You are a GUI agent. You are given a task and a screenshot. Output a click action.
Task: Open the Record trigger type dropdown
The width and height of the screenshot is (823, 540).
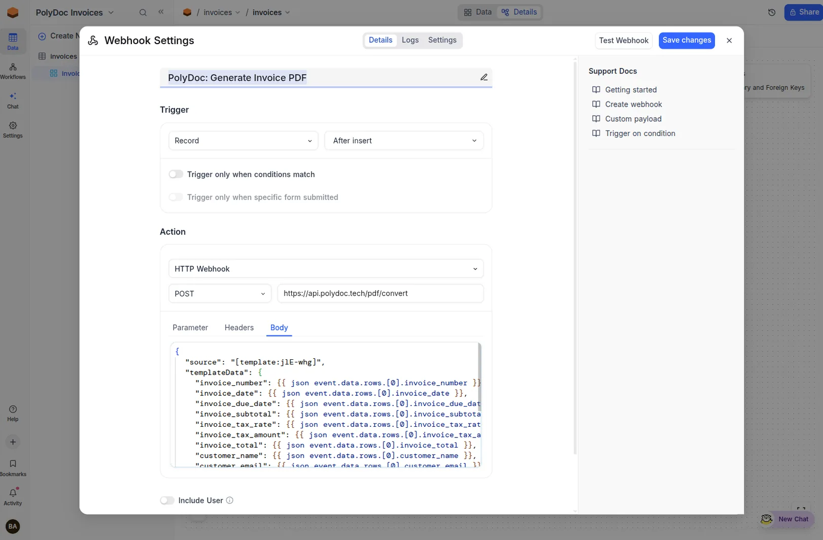(243, 141)
